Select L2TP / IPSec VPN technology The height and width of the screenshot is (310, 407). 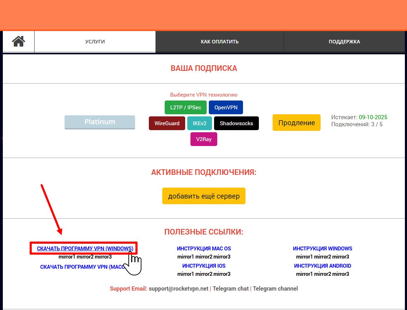click(x=186, y=108)
